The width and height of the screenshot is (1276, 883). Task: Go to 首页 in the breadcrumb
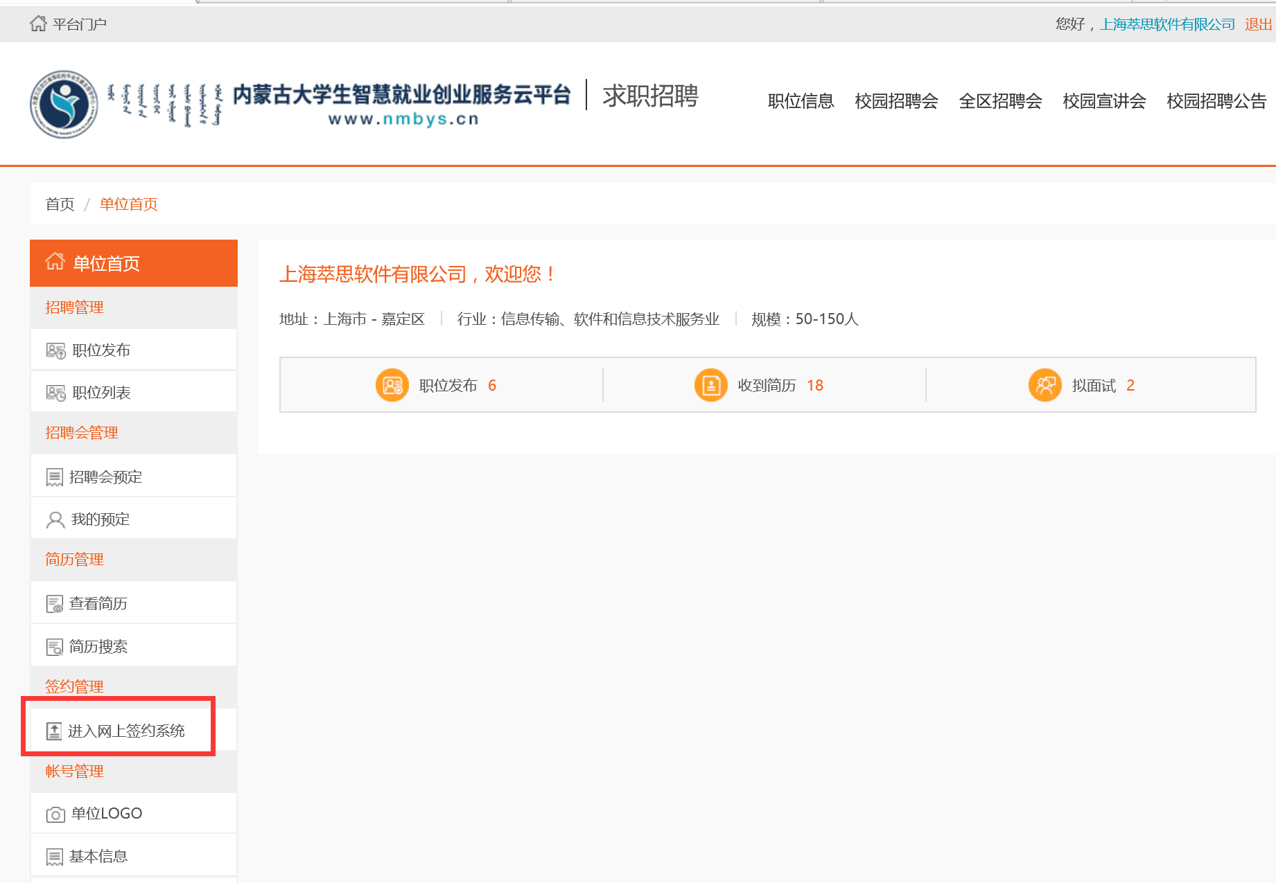tap(60, 204)
